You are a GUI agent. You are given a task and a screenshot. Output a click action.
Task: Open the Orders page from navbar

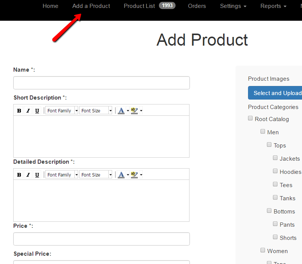tap(197, 6)
